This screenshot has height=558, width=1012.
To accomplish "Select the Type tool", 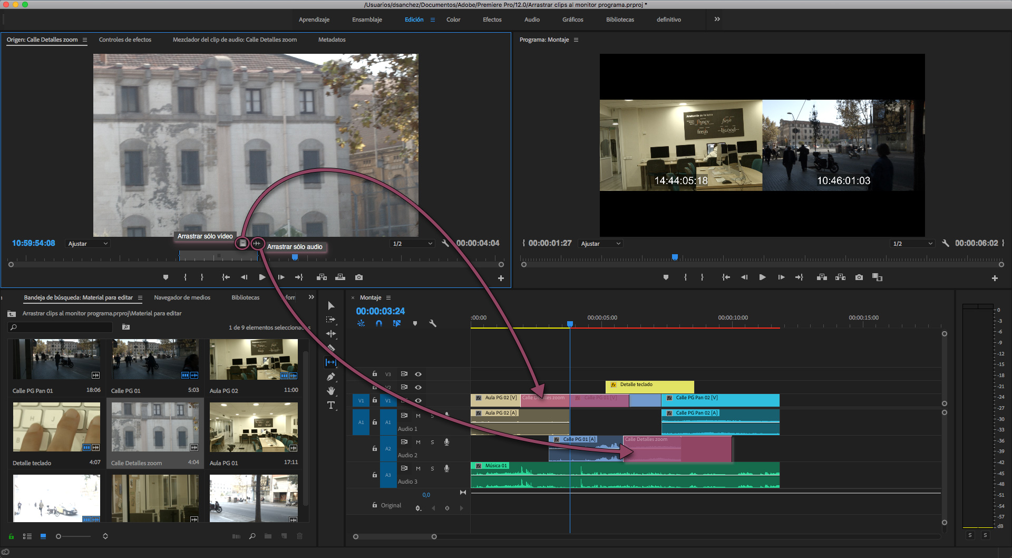I will [331, 405].
